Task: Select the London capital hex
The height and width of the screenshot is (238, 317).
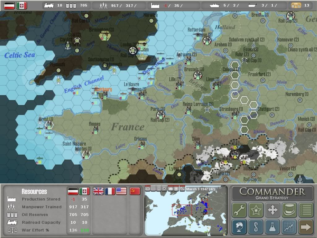Action: pos(133,50)
